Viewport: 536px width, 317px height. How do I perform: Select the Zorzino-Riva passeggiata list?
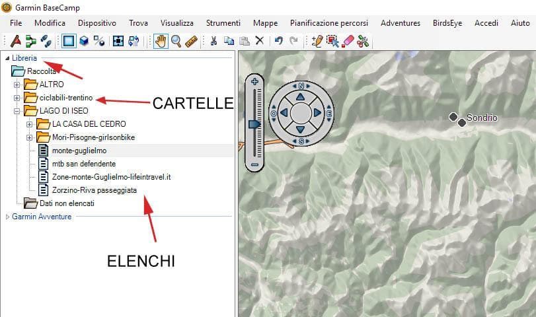point(95,190)
